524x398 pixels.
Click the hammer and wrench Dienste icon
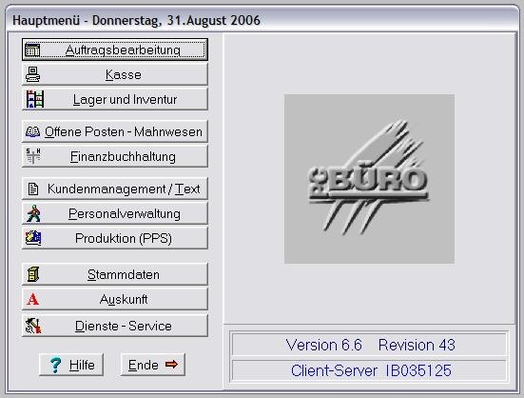click(x=33, y=326)
